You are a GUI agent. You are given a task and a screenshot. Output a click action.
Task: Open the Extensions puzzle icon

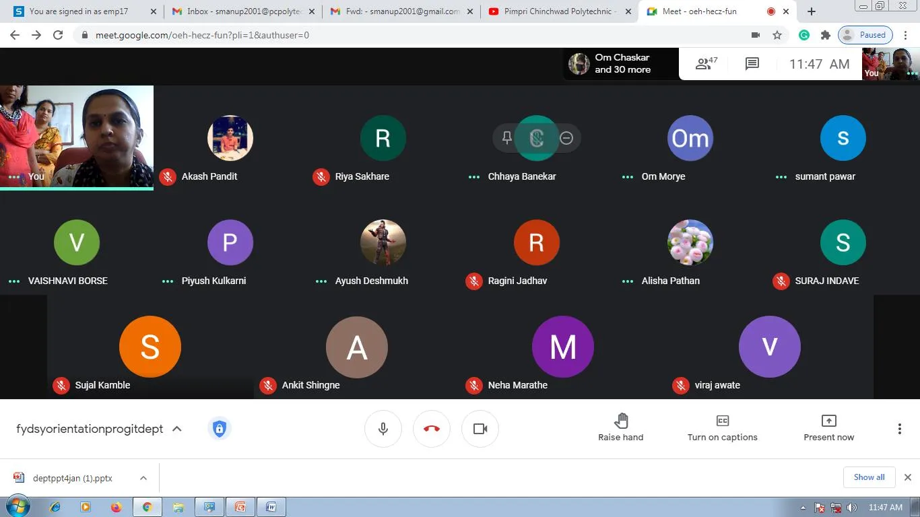(825, 35)
